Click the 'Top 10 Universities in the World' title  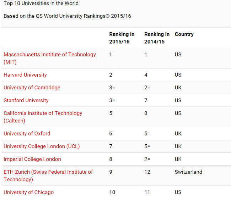coord(41,4)
